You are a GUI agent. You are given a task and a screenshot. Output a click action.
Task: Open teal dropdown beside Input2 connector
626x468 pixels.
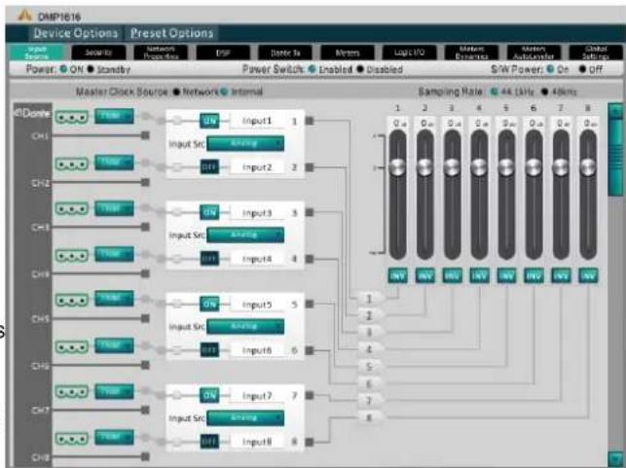pyautogui.click(x=114, y=162)
